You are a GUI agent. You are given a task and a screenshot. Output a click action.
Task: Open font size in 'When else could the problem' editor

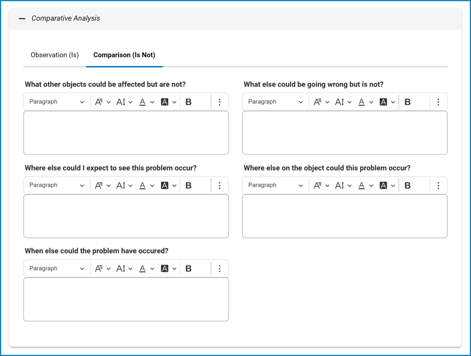(x=124, y=268)
